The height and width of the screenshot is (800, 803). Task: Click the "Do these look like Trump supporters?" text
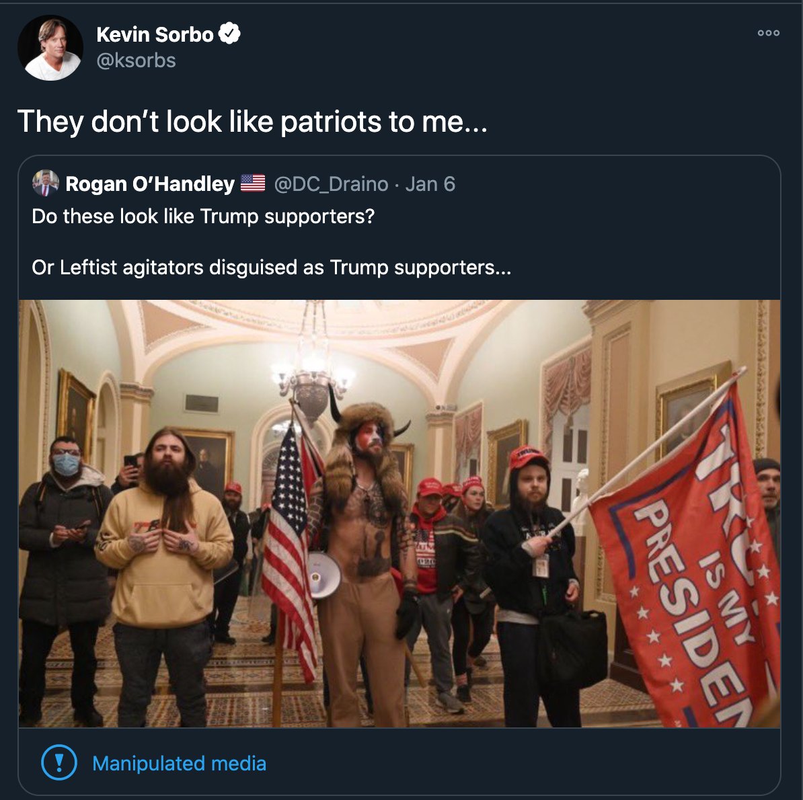point(203,216)
